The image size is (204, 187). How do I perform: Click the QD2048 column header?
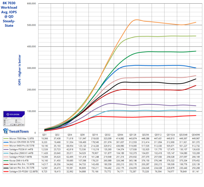coord(183,135)
